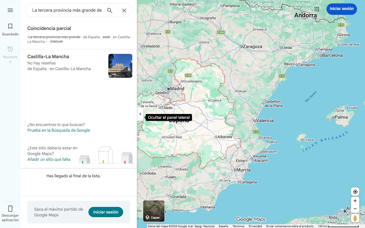Click Iniciar sesión in the bottom promo banner
The width and height of the screenshot is (365, 228).
click(x=106, y=212)
